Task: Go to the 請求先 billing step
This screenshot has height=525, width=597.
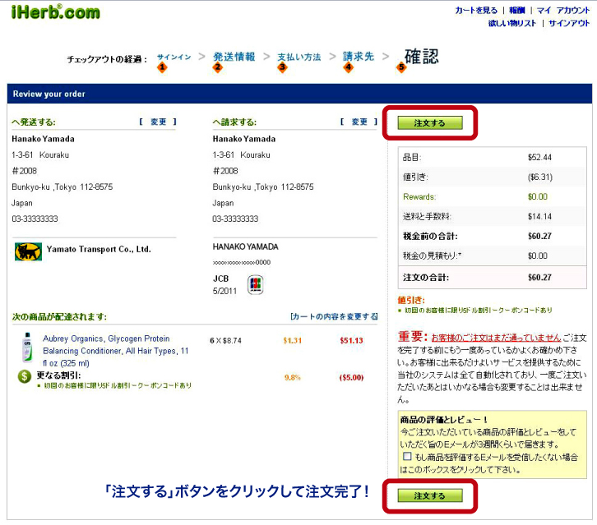Action: coord(359,57)
